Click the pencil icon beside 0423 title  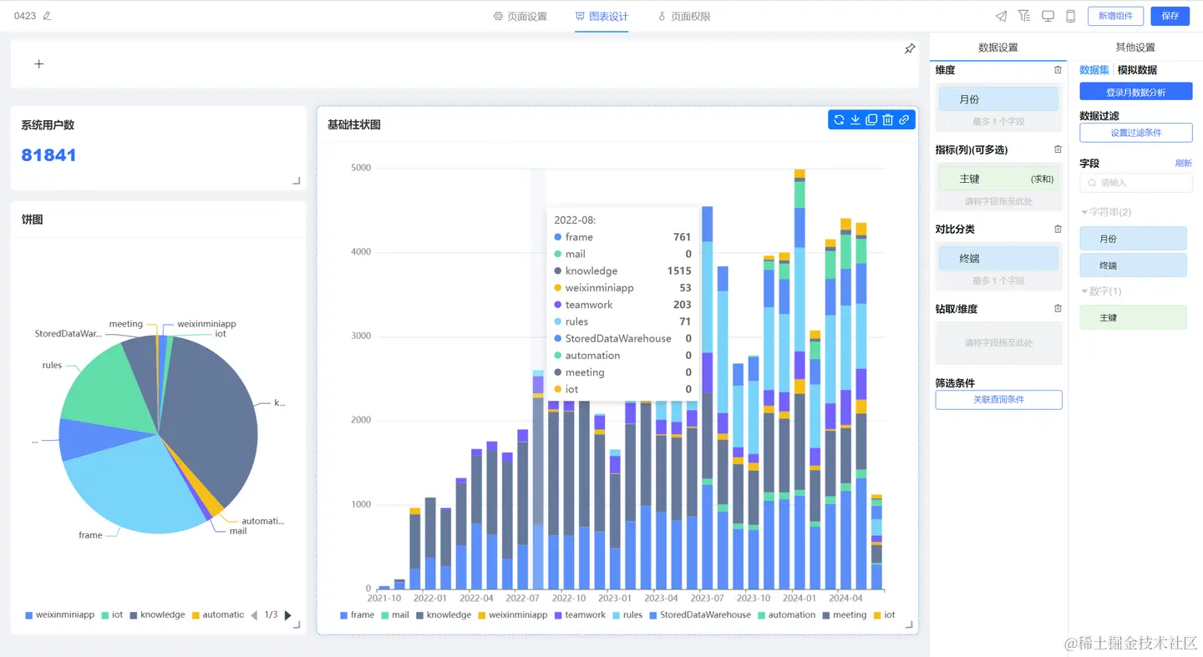[47, 16]
